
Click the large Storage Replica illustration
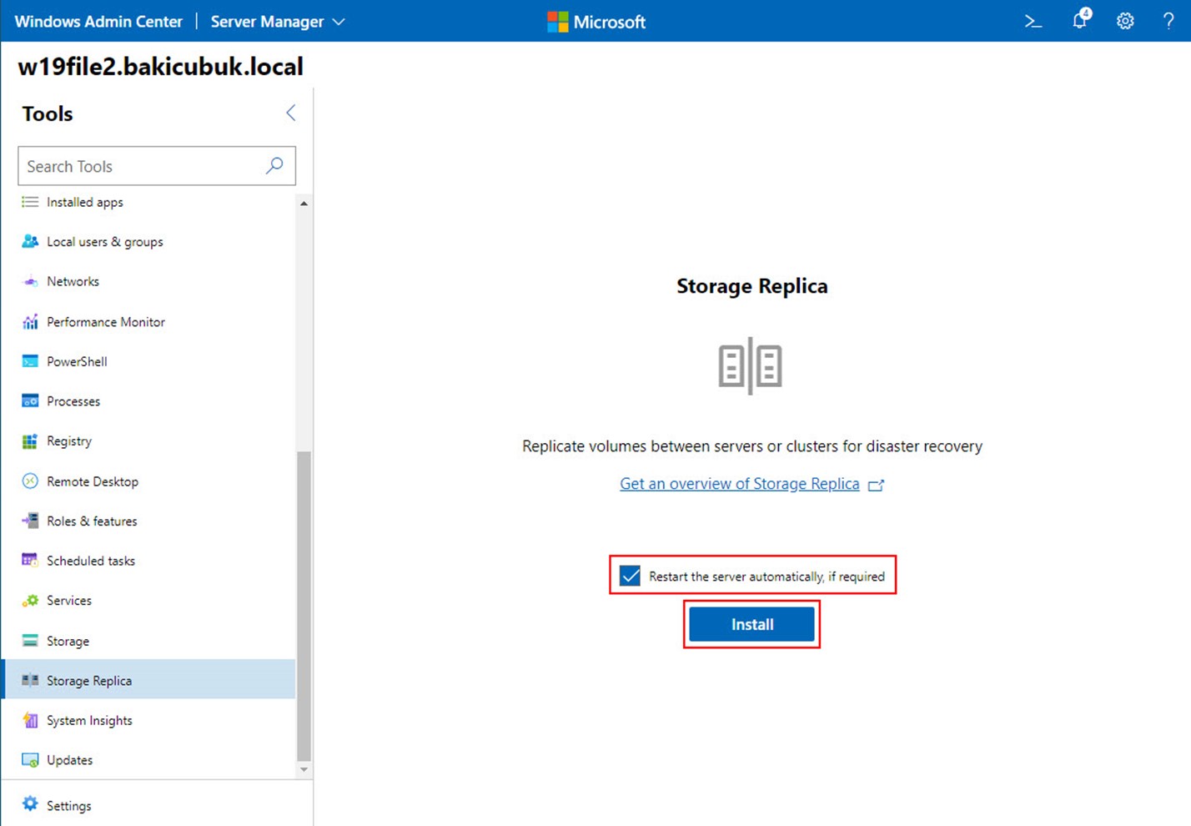(x=751, y=366)
